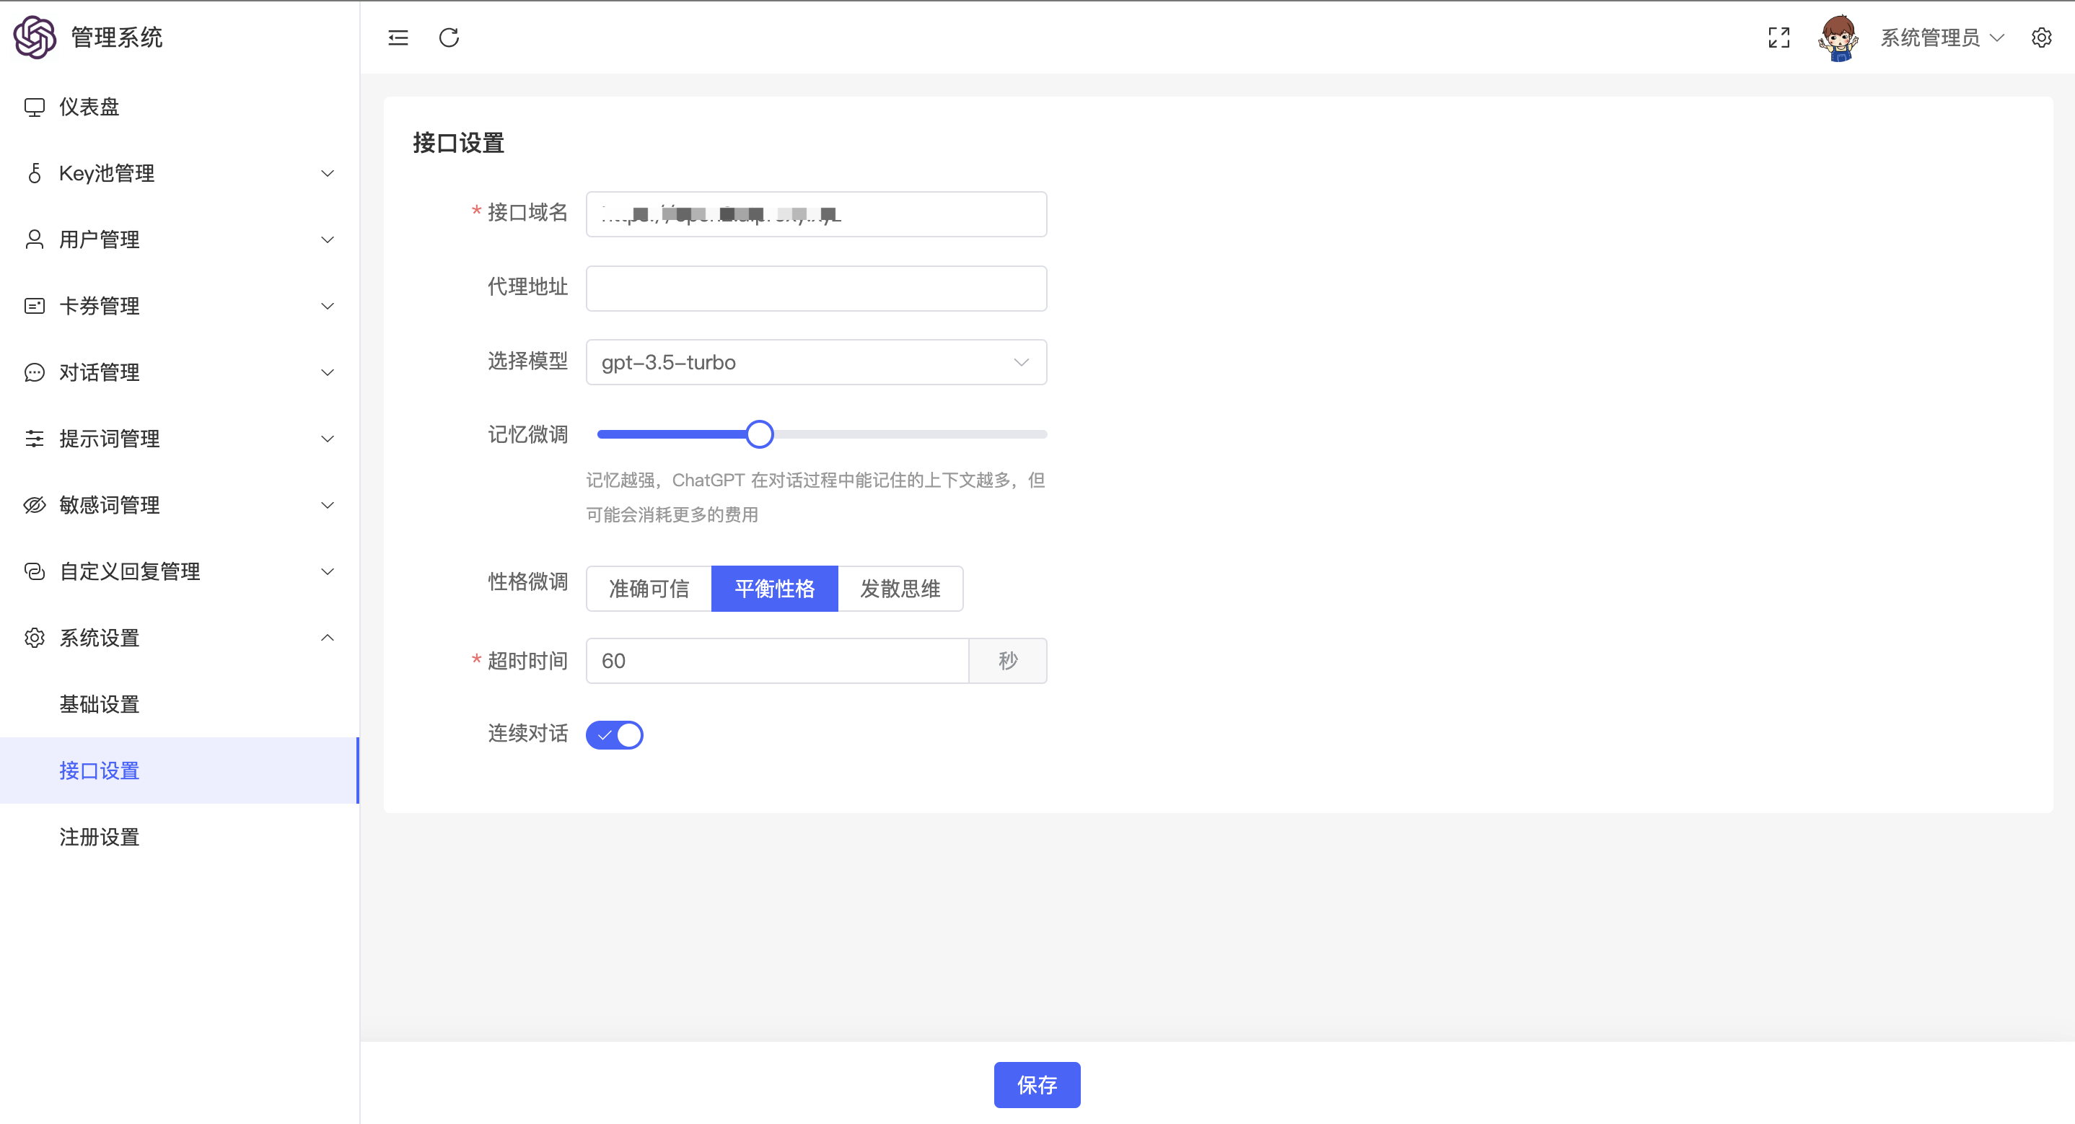The width and height of the screenshot is (2075, 1124).
Task: Click the 性格微调 form label
Action: (527, 581)
